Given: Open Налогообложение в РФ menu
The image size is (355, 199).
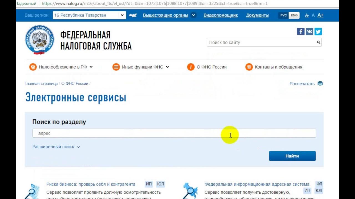Looking at the screenshot, I should click(x=63, y=67).
